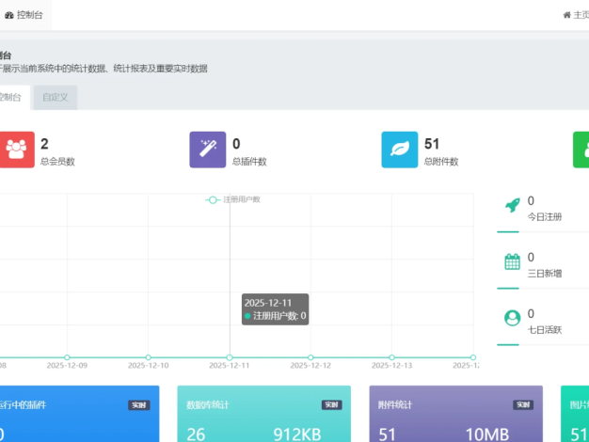Screen dimensions: 589x442
Task: Click the 2025-12-12 axis label
Action: coord(310,366)
